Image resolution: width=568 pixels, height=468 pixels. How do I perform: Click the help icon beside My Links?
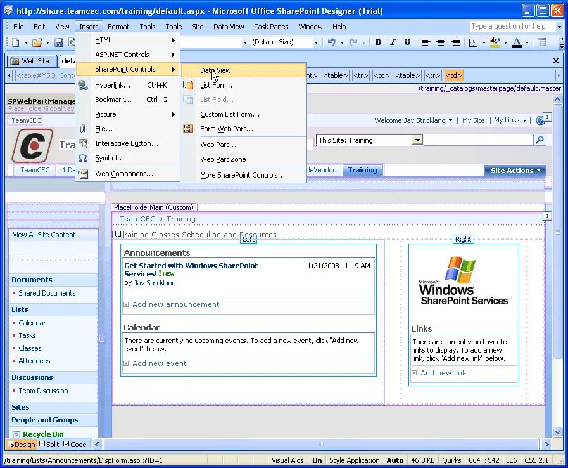pyautogui.click(x=540, y=120)
